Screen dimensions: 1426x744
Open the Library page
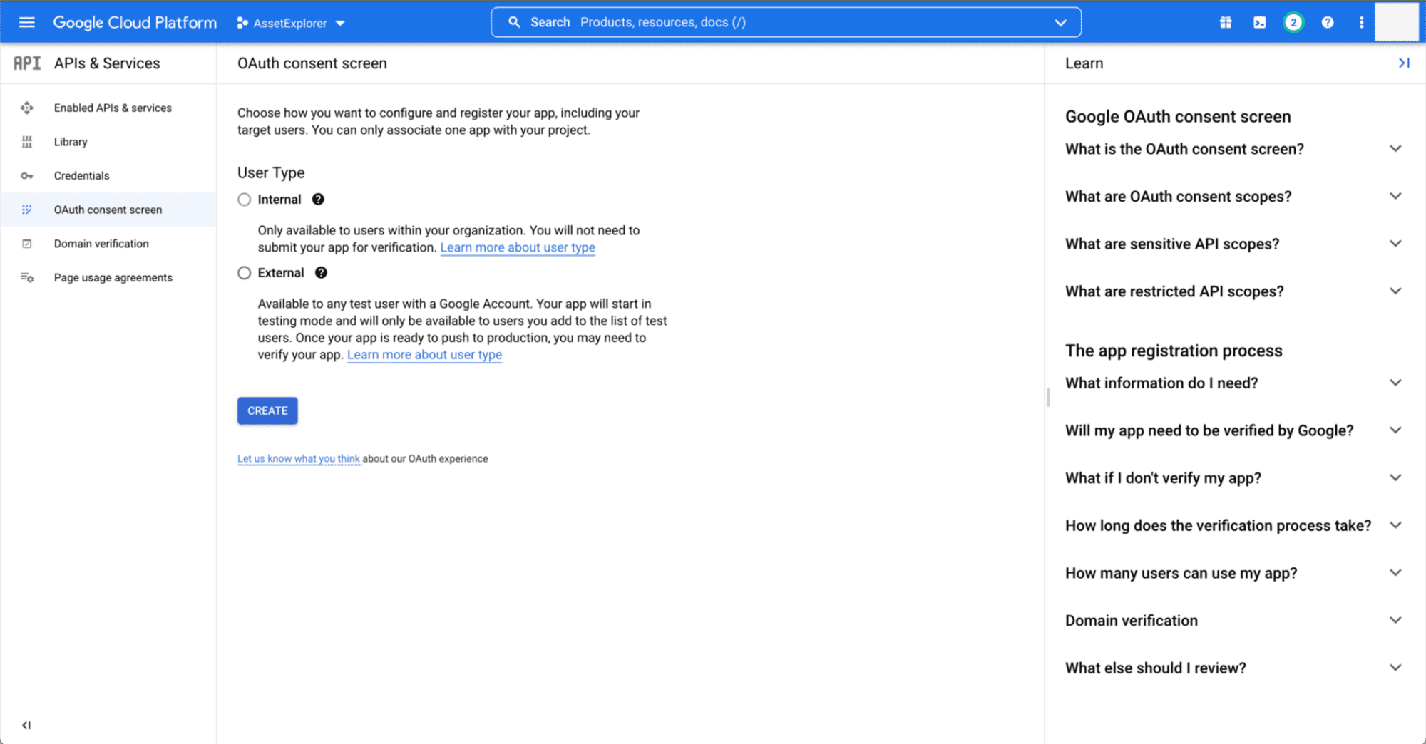[x=108, y=142]
